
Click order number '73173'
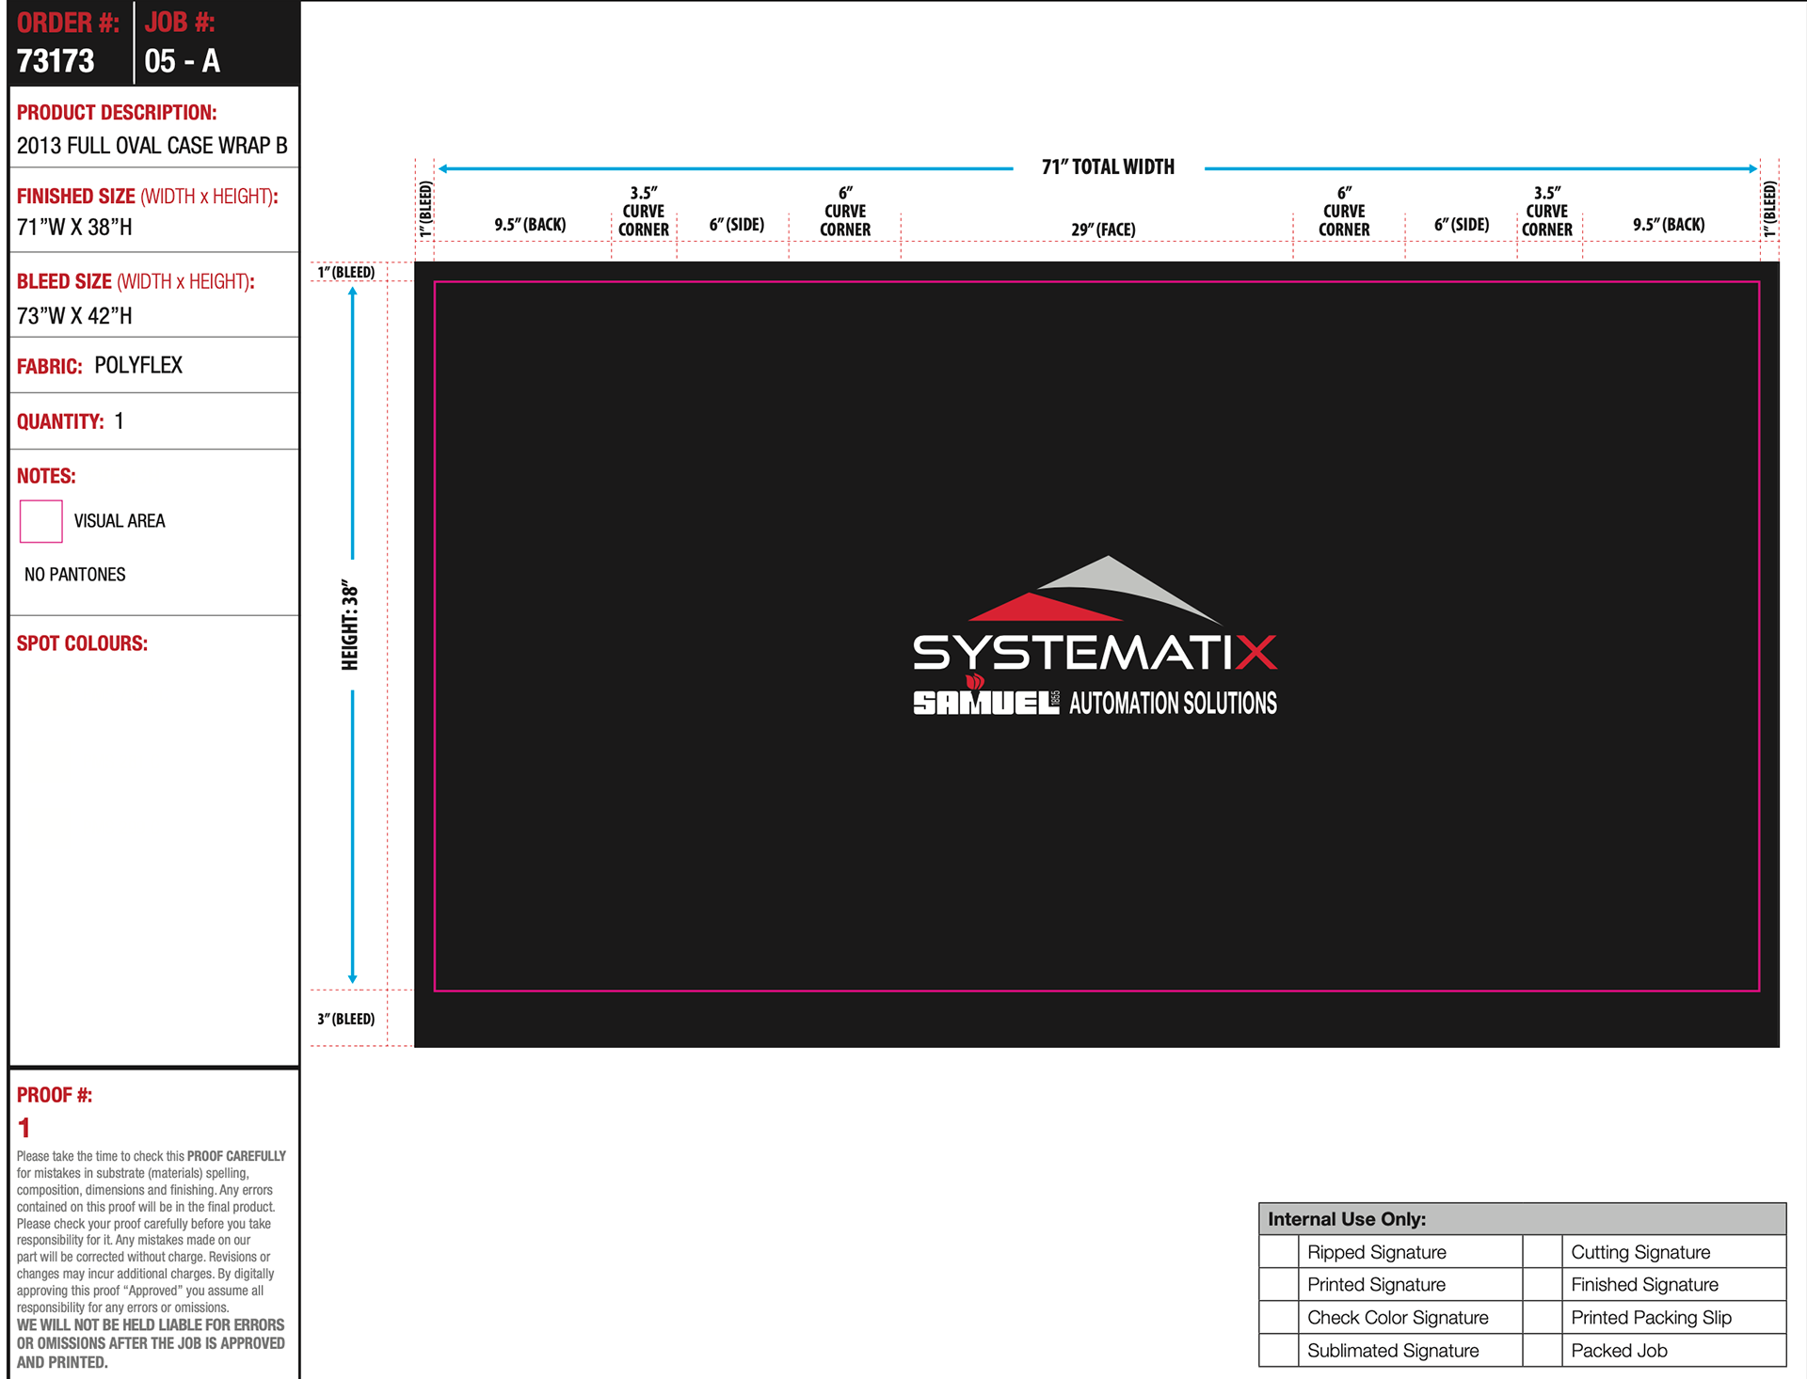pos(56,61)
